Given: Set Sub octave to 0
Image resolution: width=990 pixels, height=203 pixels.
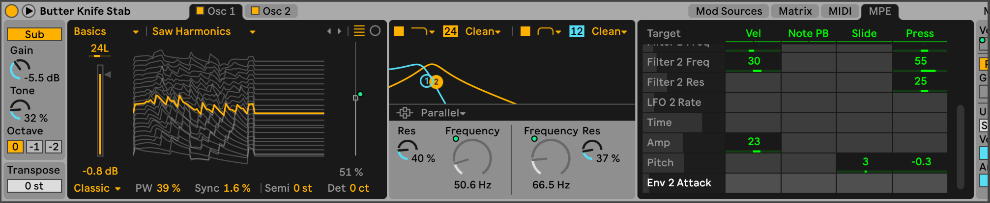Looking at the screenshot, I should (15, 147).
